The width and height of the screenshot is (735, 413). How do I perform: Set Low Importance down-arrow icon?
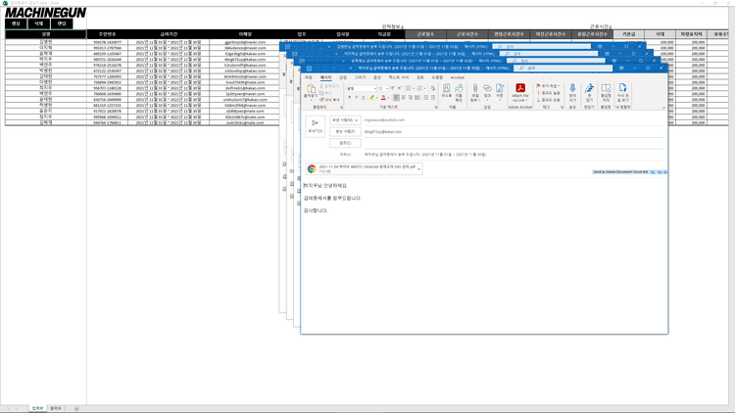pos(539,99)
